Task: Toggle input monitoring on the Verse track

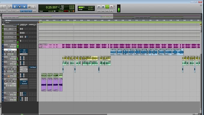Action: (x=9, y=52)
